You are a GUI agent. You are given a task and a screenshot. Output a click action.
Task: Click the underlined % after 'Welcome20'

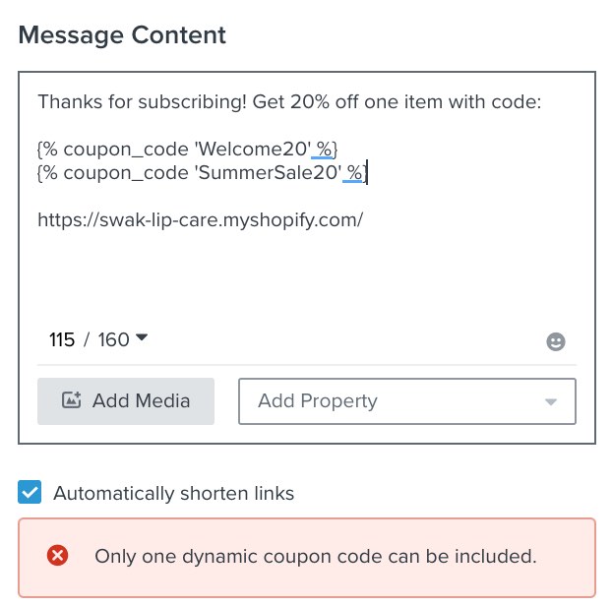(x=324, y=149)
